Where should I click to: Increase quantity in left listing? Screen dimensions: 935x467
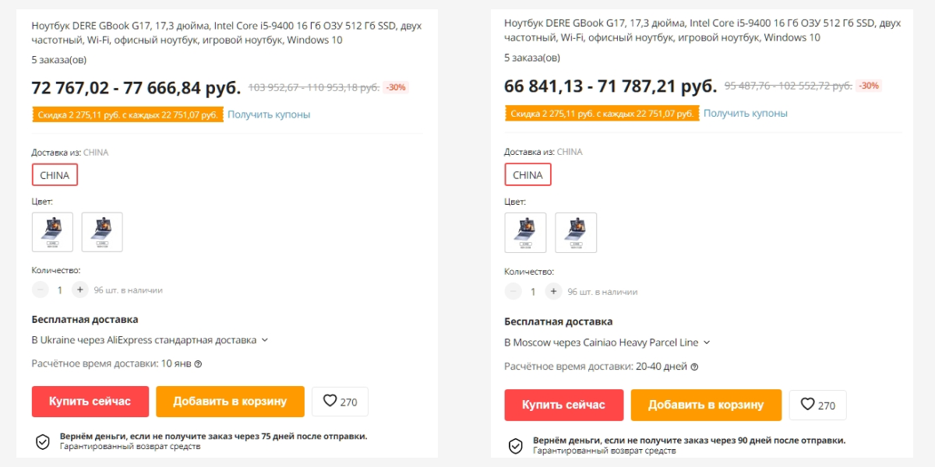(79, 290)
